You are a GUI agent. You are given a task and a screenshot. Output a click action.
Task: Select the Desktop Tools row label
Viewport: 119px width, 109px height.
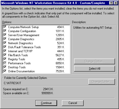click(17, 67)
